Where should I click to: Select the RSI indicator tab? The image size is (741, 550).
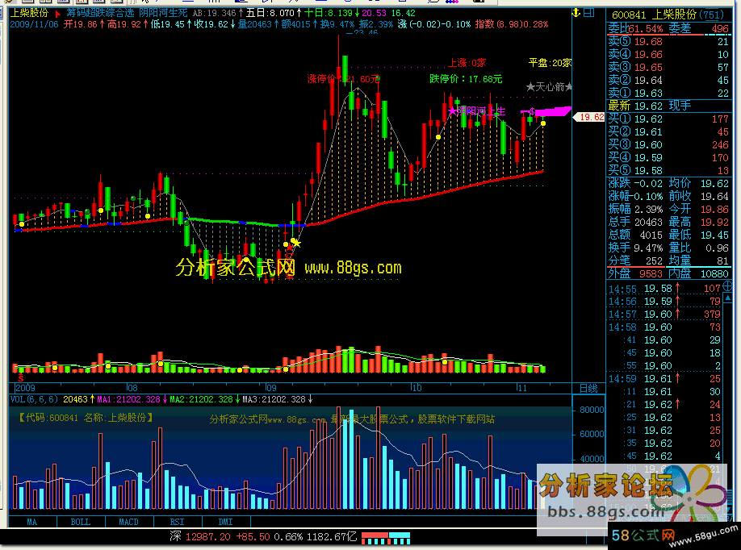click(178, 522)
